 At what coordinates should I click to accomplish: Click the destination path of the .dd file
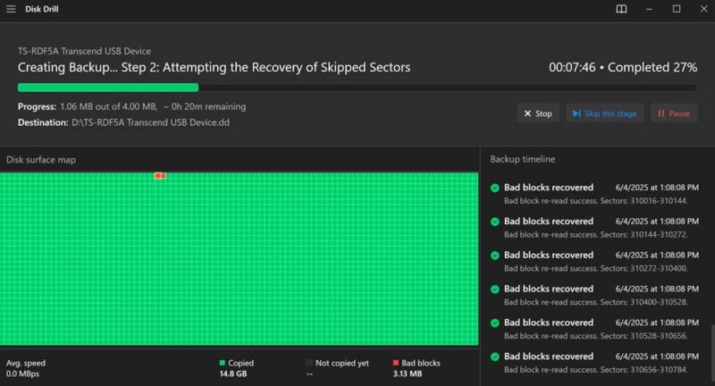[150, 122]
